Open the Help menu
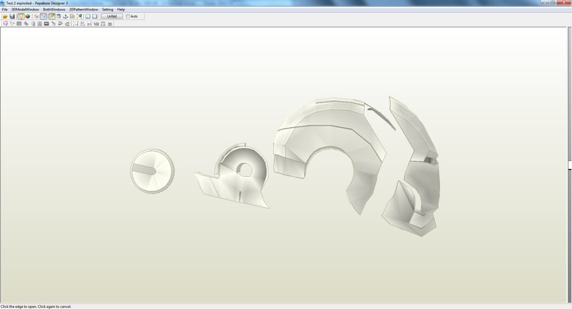 pyautogui.click(x=121, y=9)
